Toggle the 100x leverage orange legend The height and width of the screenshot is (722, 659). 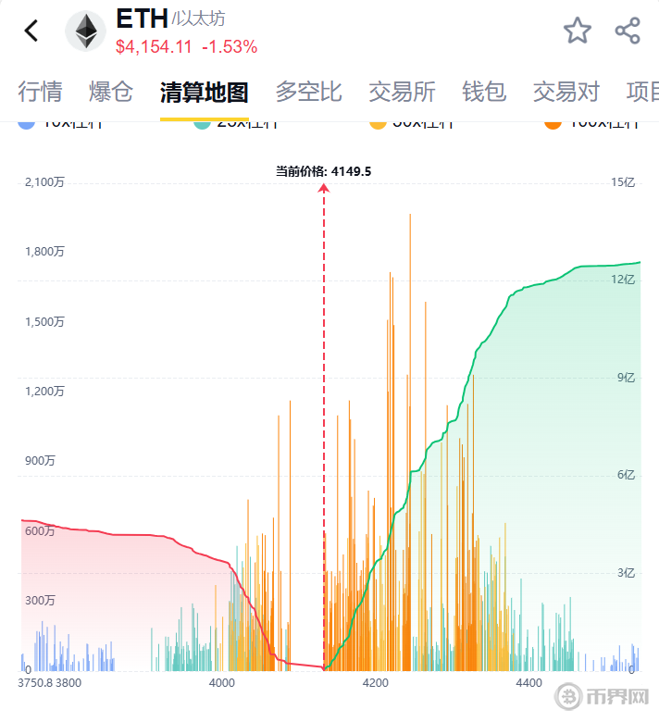tap(585, 124)
